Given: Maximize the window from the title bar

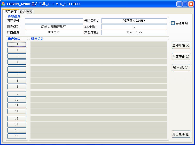Looking at the screenshot, I should click(x=185, y=4).
